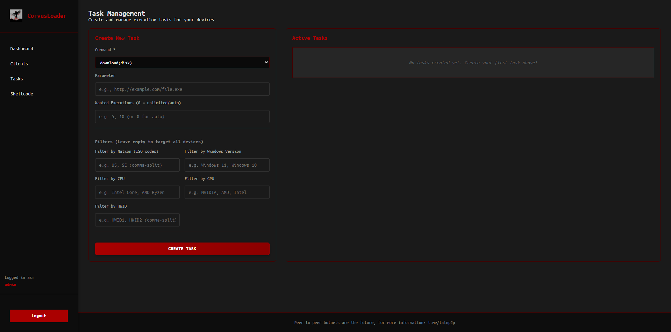Click the Wanted Executions field
The image size is (671, 332).
coord(182,117)
